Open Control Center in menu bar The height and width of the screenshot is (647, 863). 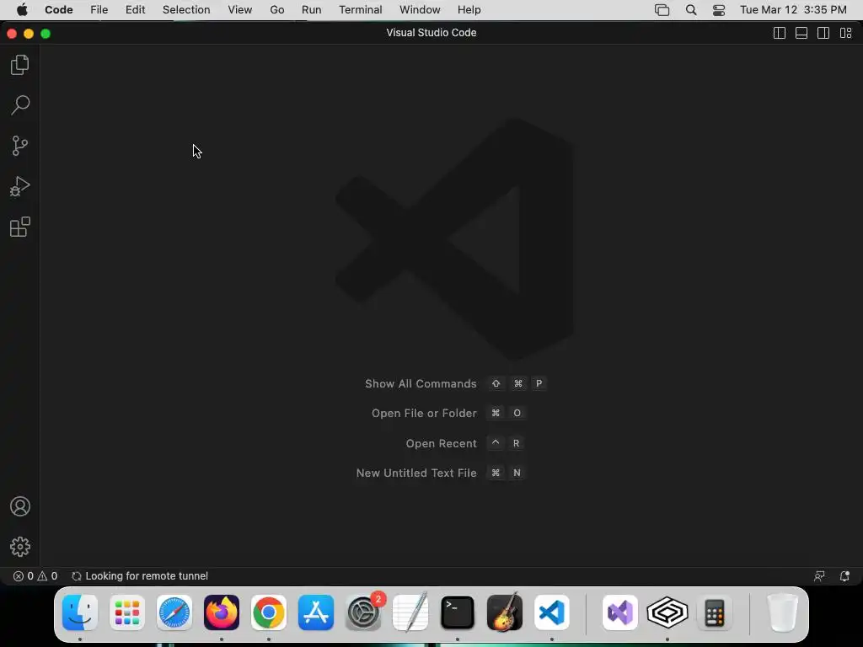[719, 10]
